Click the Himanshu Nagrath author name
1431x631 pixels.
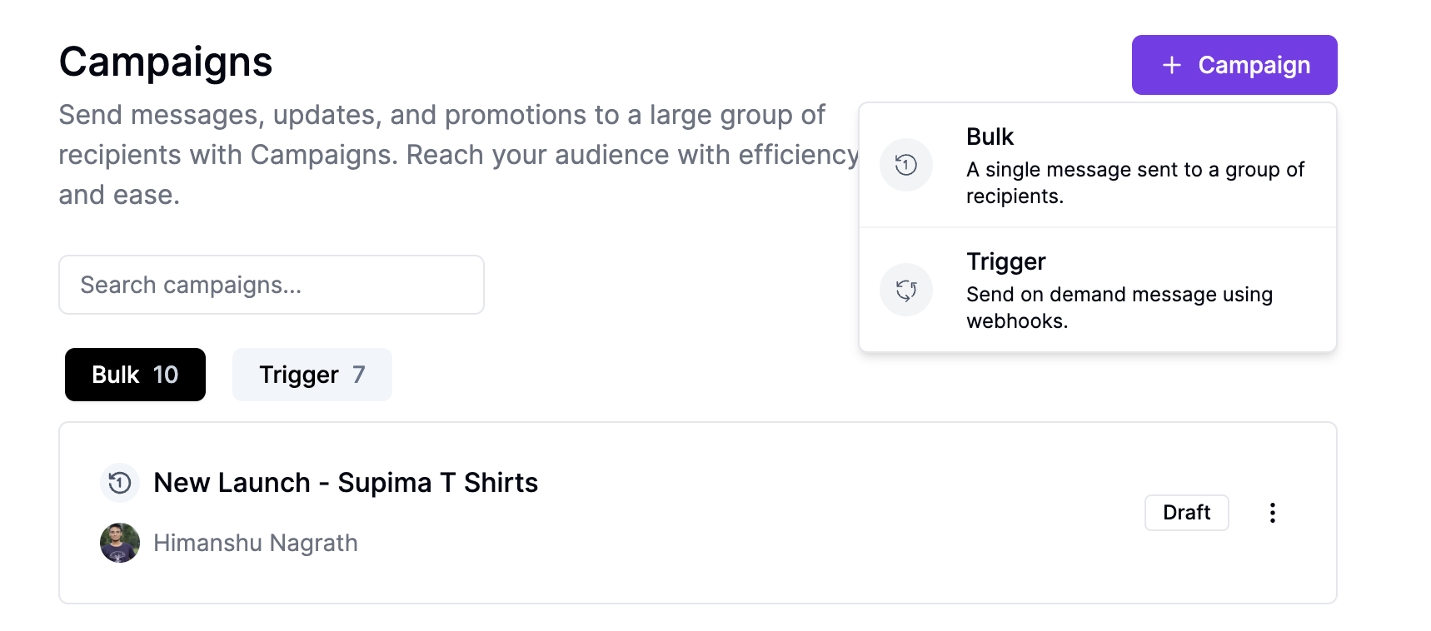[x=256, y=543]
